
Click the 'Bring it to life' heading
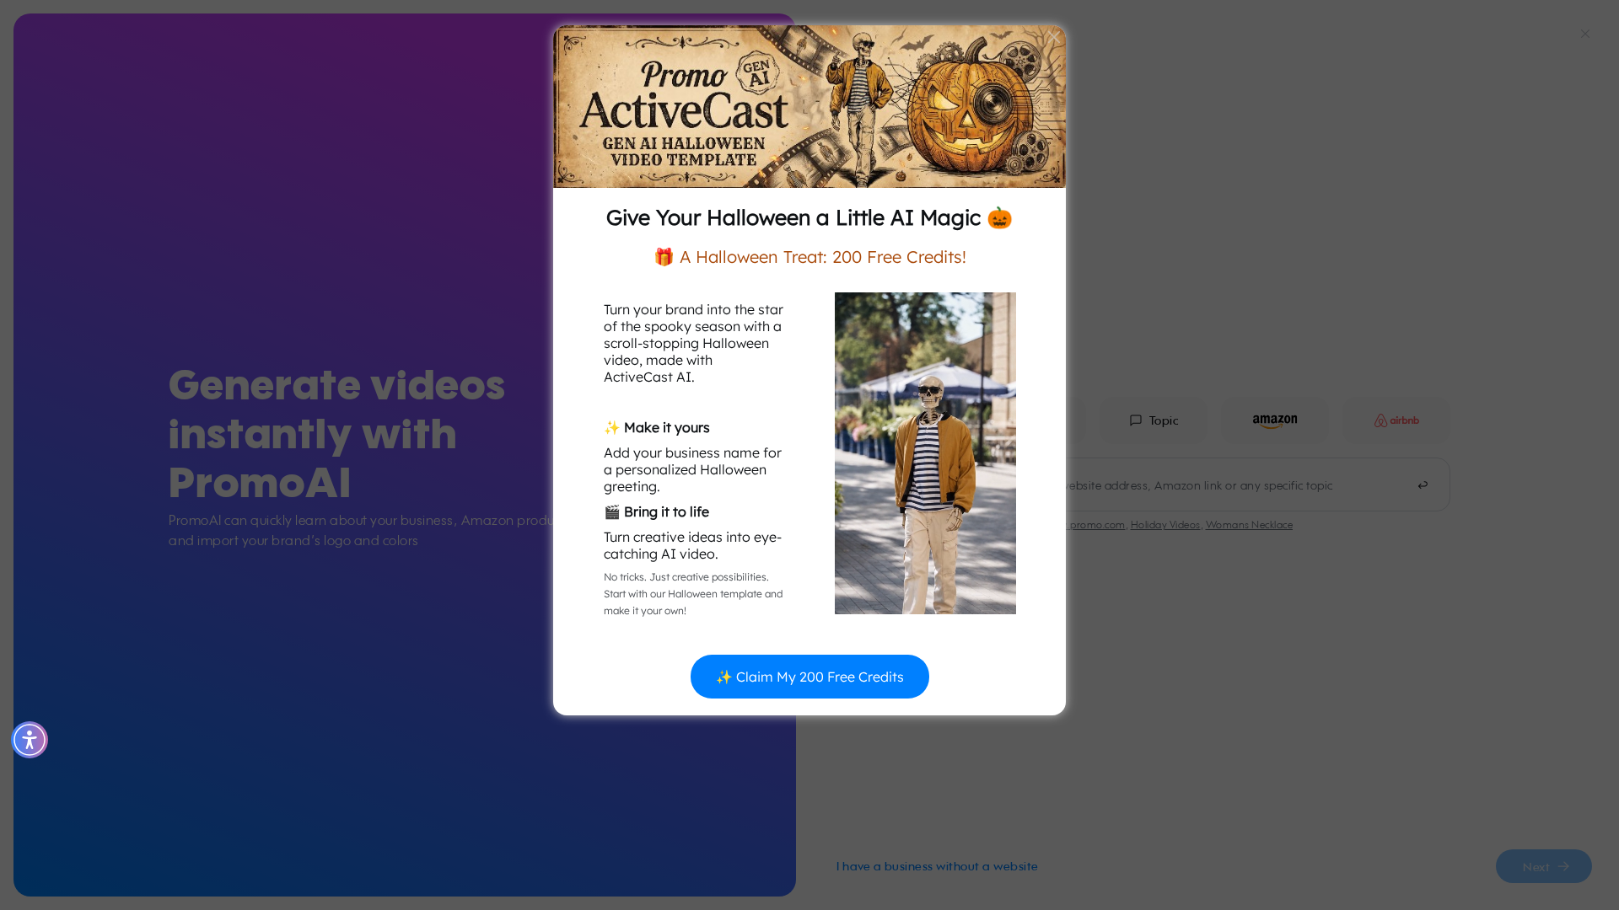point(657,511)
